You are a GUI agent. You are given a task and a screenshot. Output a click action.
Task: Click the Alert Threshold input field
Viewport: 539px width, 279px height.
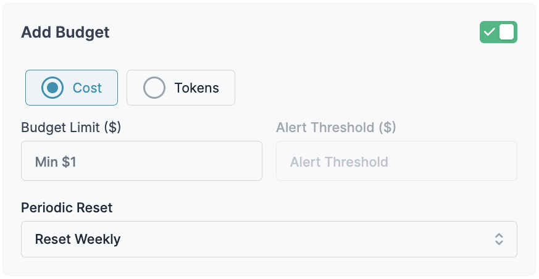(x=396, y=161)
